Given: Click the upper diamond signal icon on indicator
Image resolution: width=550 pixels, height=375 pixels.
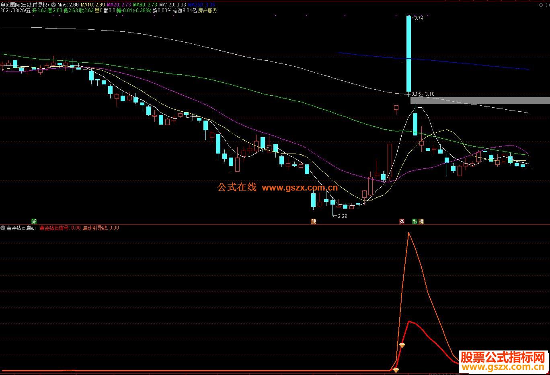Looking at the screenshot, I should [x=402, y=345].
